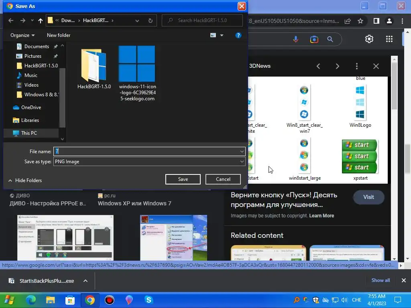The image size is (411, 308).
Task: Open recent locations dropdown arrow
Action: [32, 20]
